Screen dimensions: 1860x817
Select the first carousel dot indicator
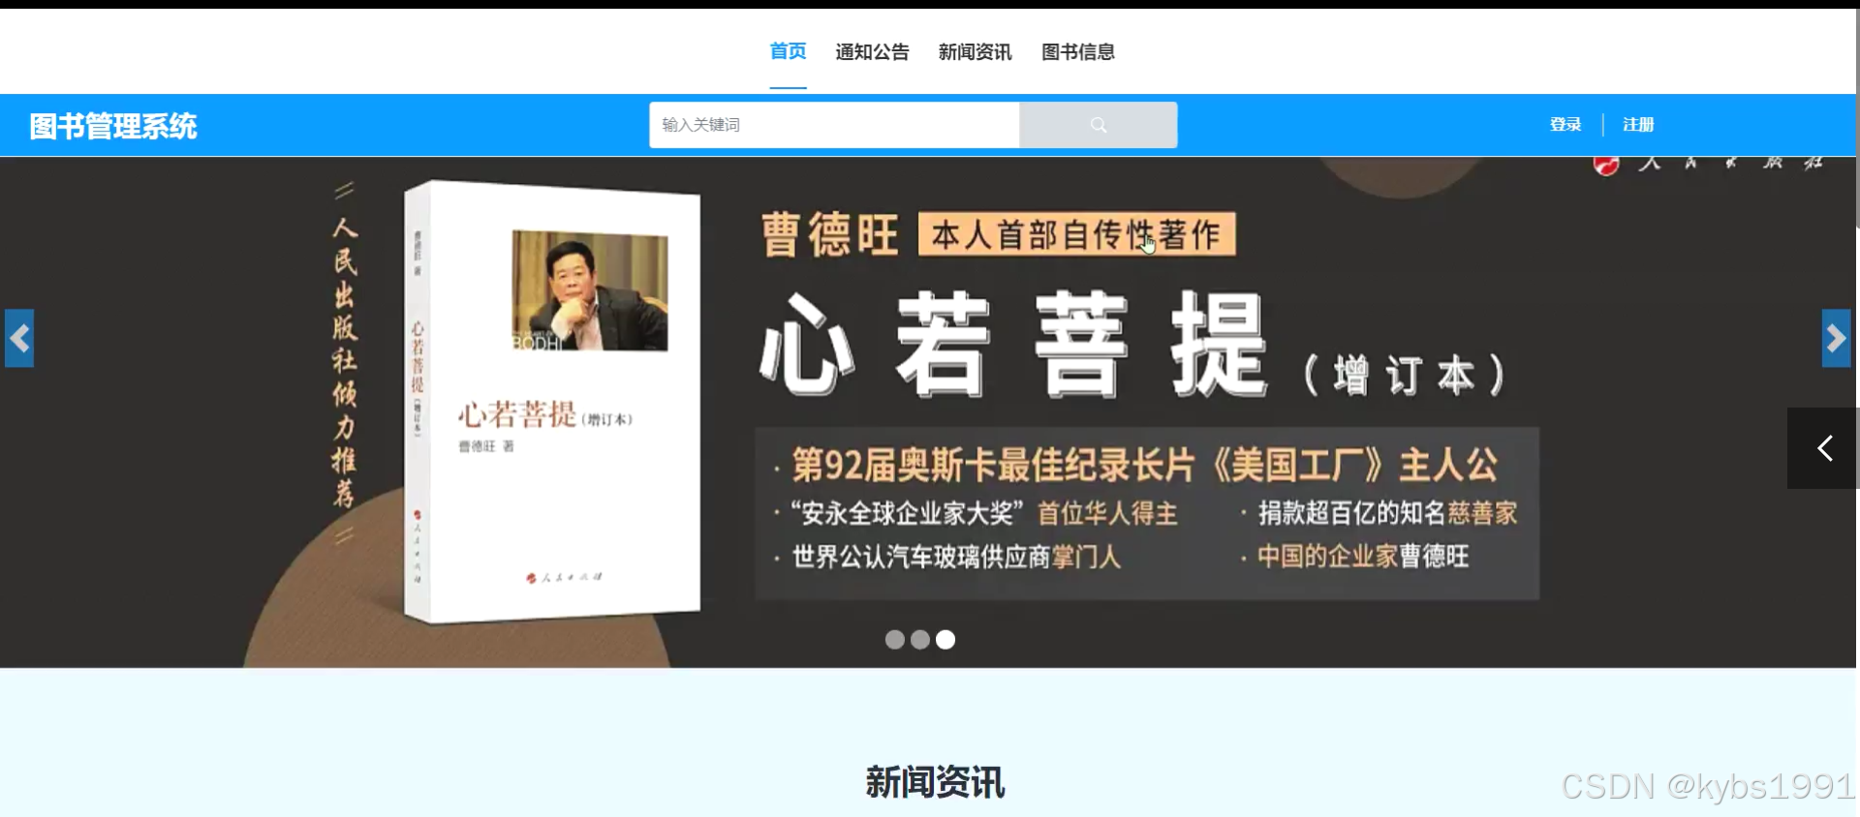point(895,640)
